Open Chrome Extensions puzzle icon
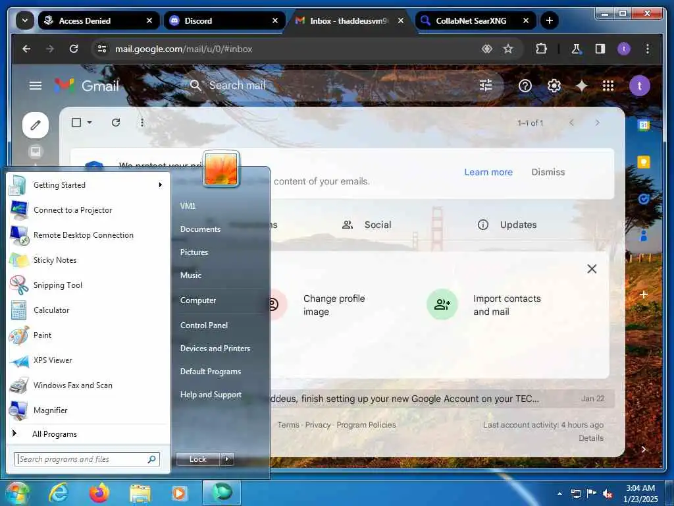This screenshot has width=674, height=506. (x=541, y=49)
